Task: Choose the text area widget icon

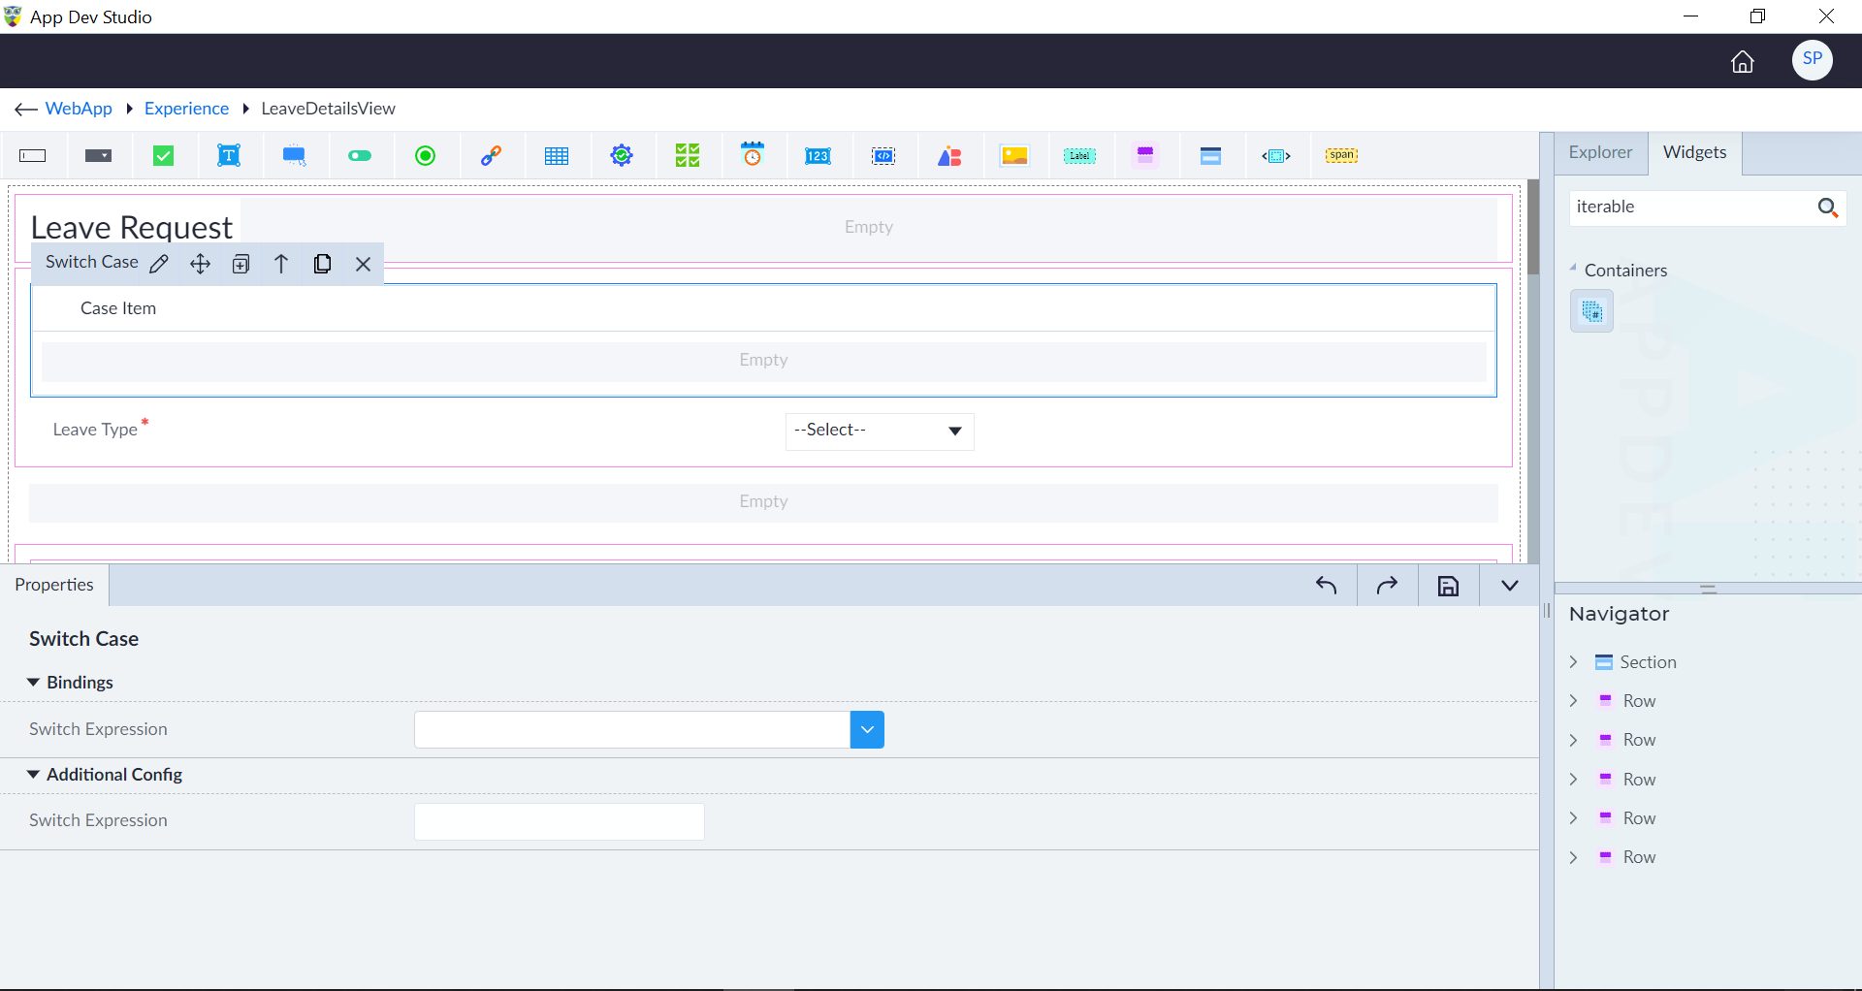Action: pyautogui.click(x=229, y=156)
